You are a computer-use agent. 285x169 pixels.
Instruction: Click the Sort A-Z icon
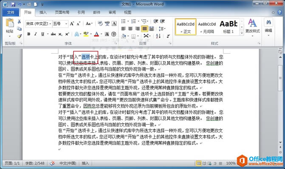[x=158, y=36]
